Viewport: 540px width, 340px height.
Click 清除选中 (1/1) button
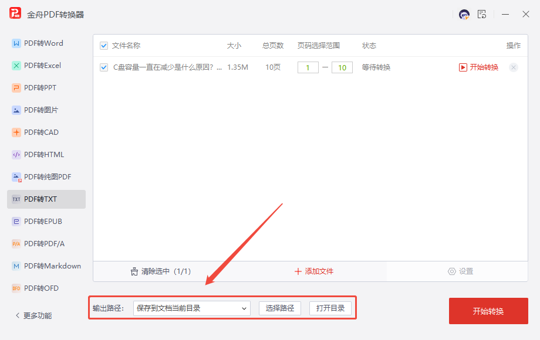click(x=161, y=271)
